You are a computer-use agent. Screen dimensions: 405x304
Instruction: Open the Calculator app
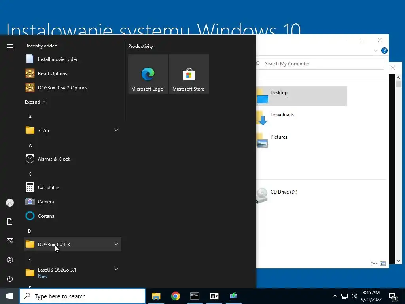pyautogui.click(x=72, y=187)
